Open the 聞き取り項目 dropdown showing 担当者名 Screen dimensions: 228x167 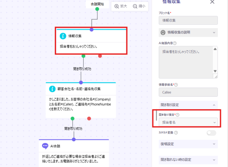pyautogui.click(x=188, y=122)
